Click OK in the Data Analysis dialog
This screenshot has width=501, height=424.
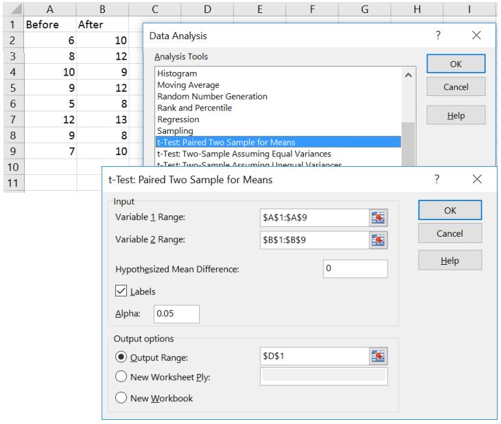click(456, 64)
